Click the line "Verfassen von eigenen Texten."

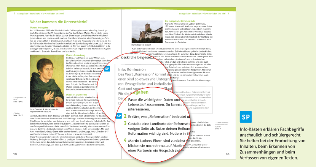[x=269, y=158]
